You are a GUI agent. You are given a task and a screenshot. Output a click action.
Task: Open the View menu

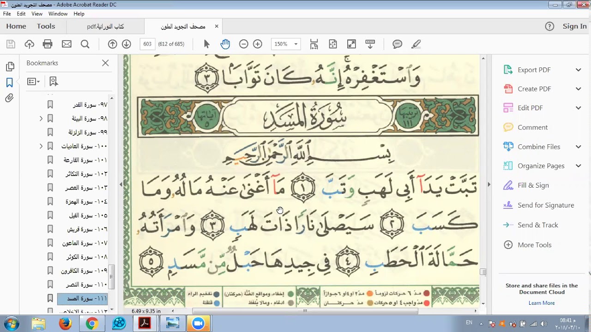pos(37,14)
